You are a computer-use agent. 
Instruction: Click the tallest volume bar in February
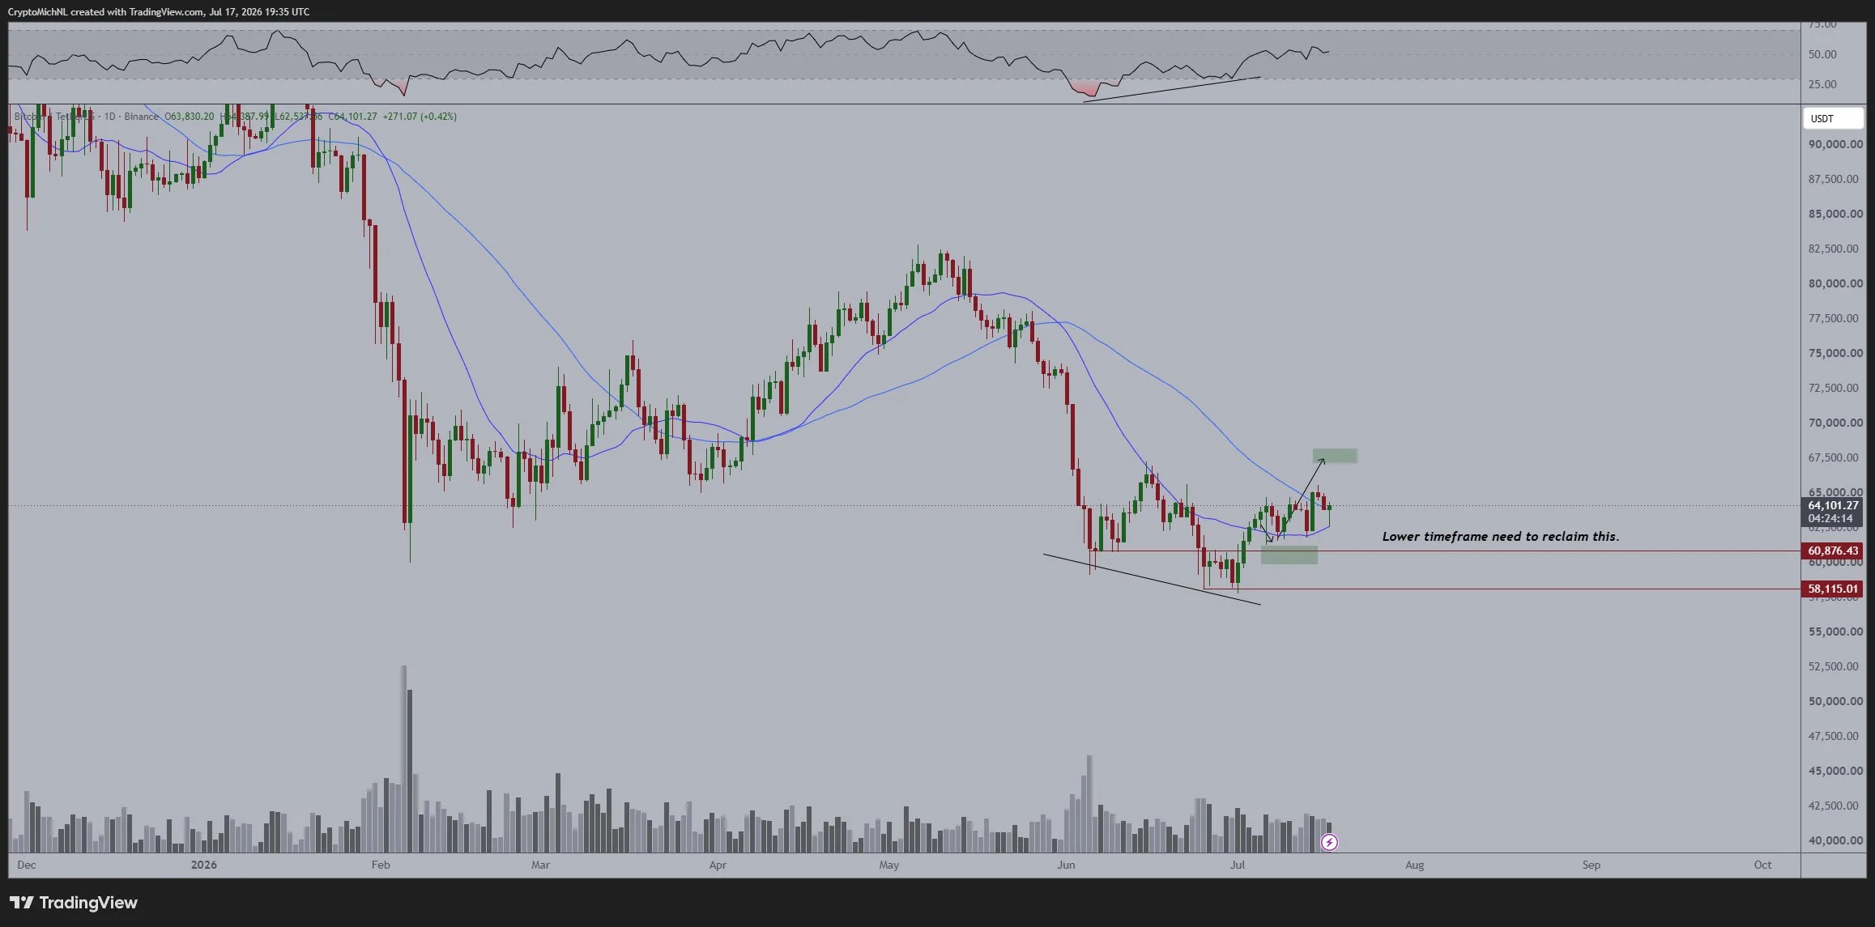click(x=403, y=759)
